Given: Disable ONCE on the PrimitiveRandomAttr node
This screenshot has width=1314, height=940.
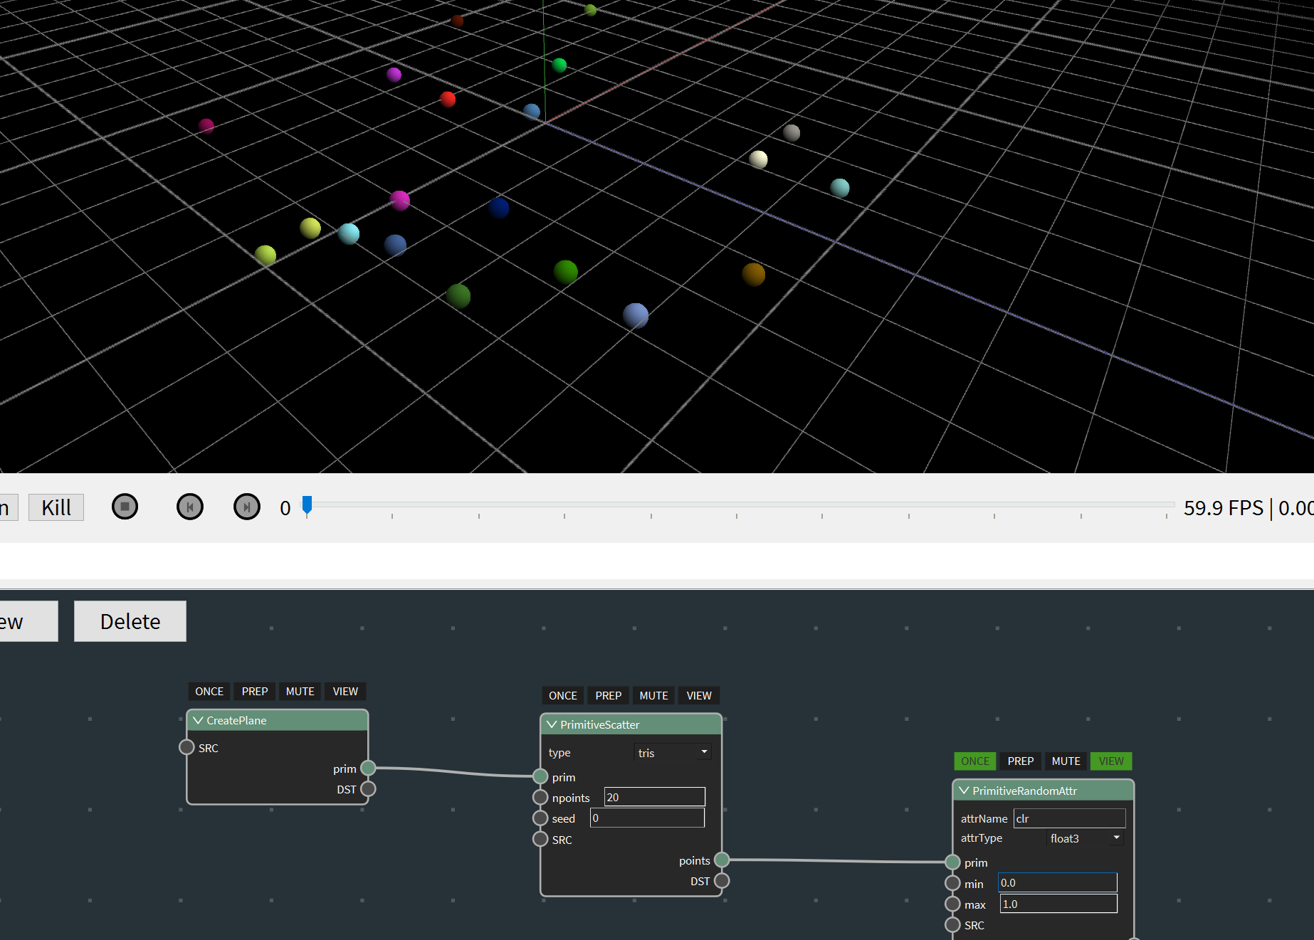Looking at the screenshot, I should pyautogui.click(x=975, y=761).
